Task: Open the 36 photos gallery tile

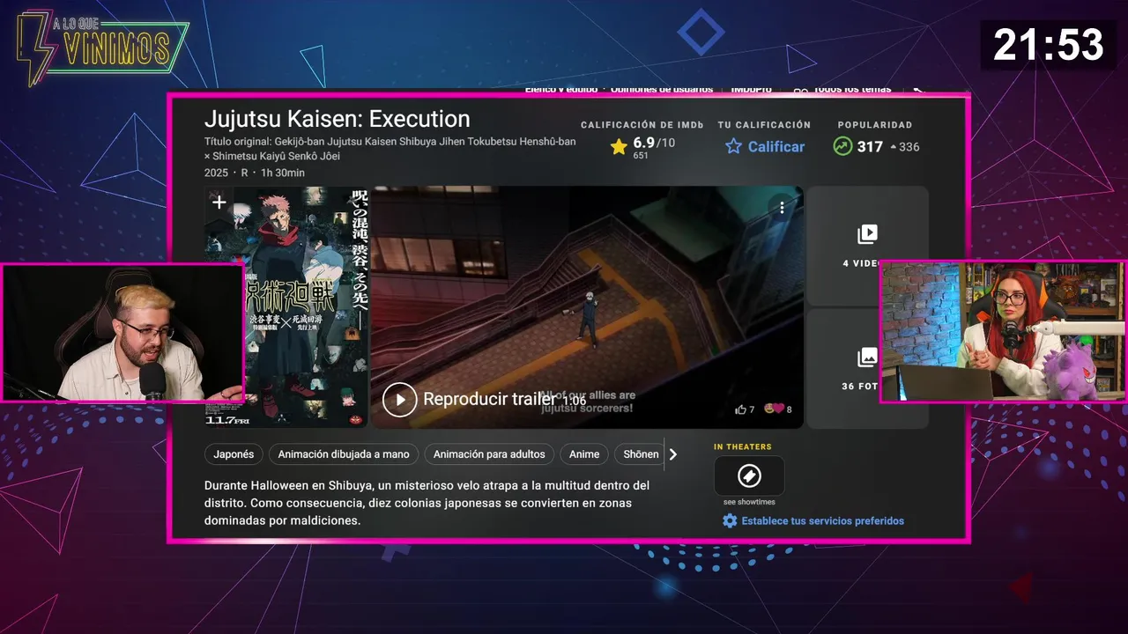Action: [867, 368]
